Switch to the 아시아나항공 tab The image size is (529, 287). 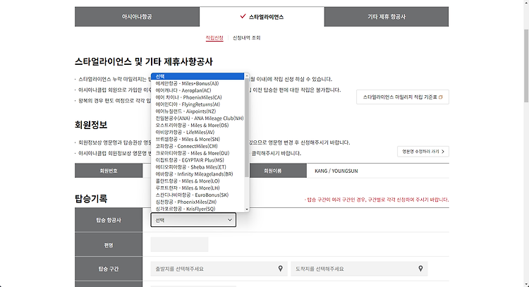(137, 16)
